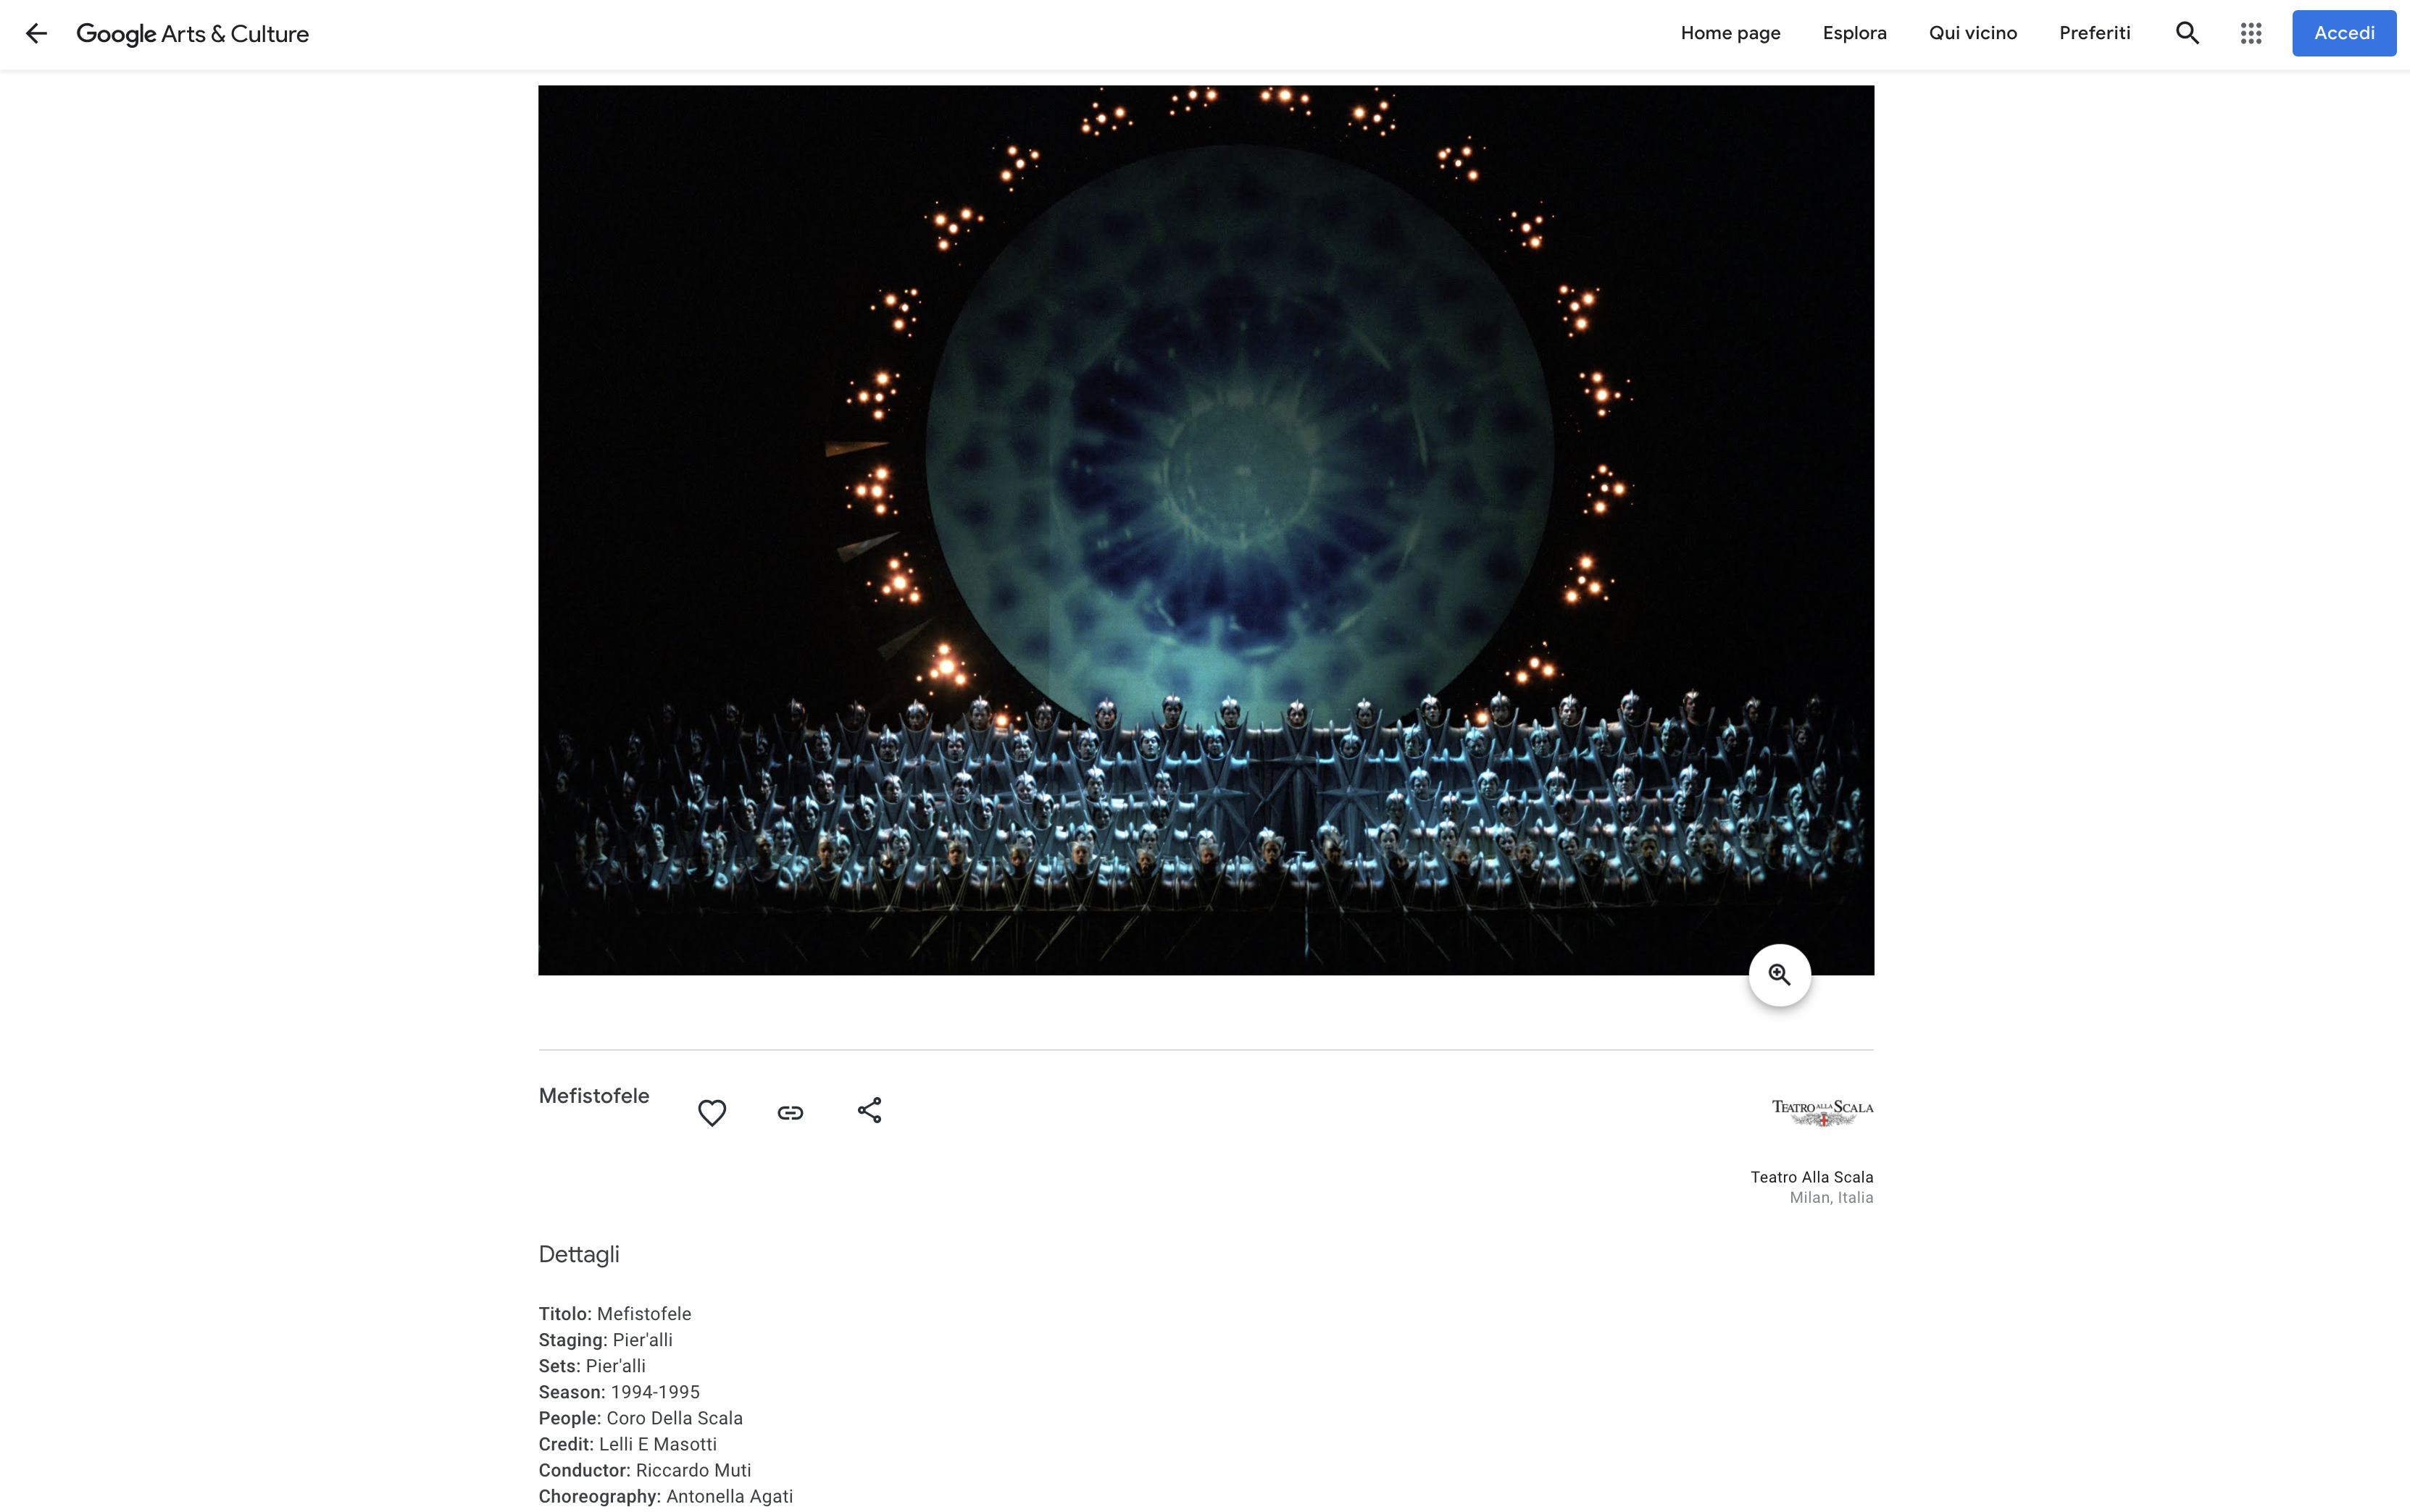Open Preferiti in the top bar
The height and width of the screenshot is (1512, 2410).
point(2094,33)
